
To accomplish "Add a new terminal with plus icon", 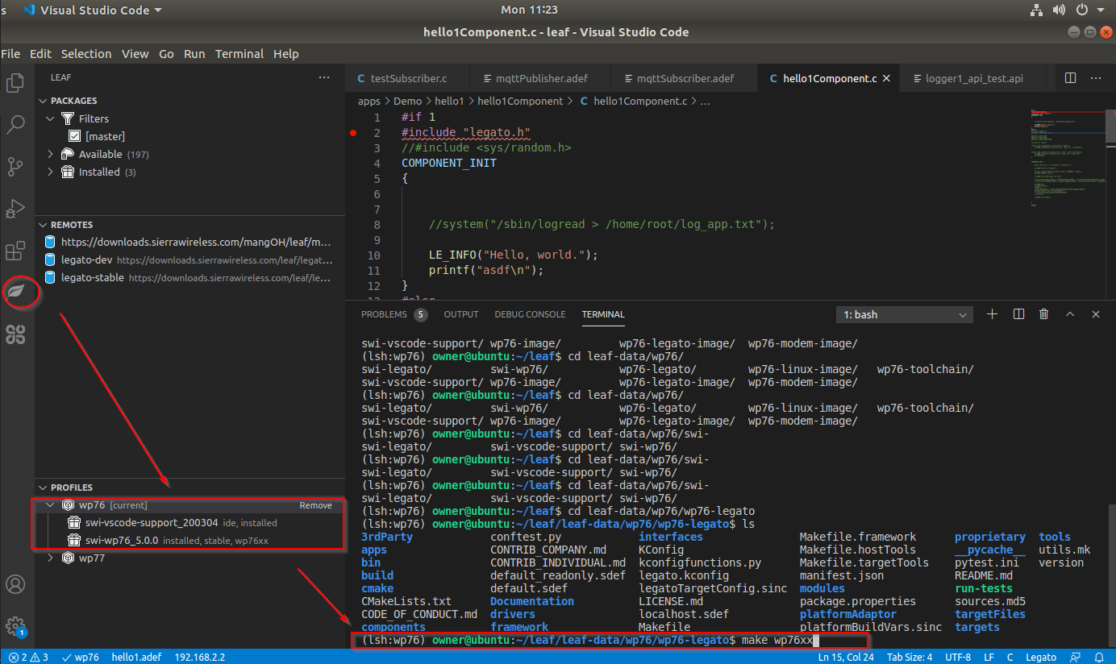I will [x=993, y=314].
